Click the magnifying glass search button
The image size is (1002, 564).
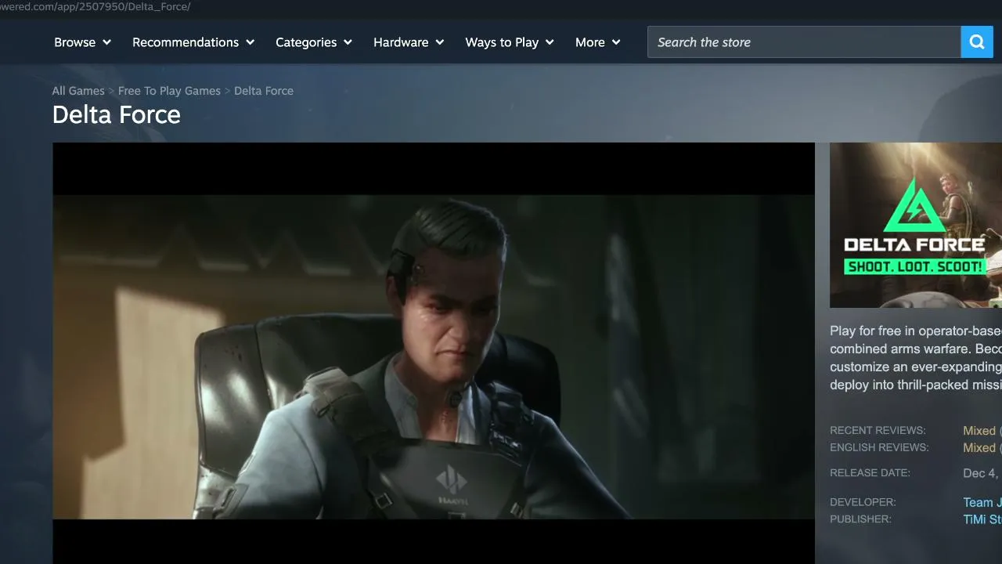976,42
